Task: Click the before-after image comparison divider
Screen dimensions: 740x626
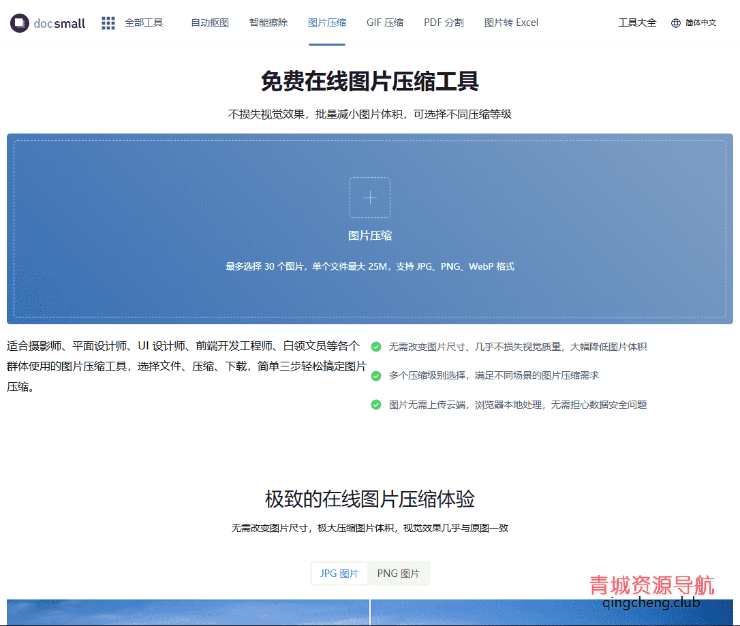Action: click(370, 612)
